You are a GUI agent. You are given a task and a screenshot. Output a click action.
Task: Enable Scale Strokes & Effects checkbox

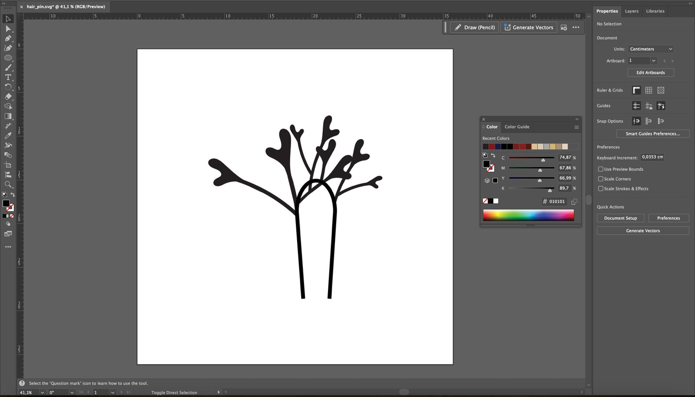click(600, 189)
